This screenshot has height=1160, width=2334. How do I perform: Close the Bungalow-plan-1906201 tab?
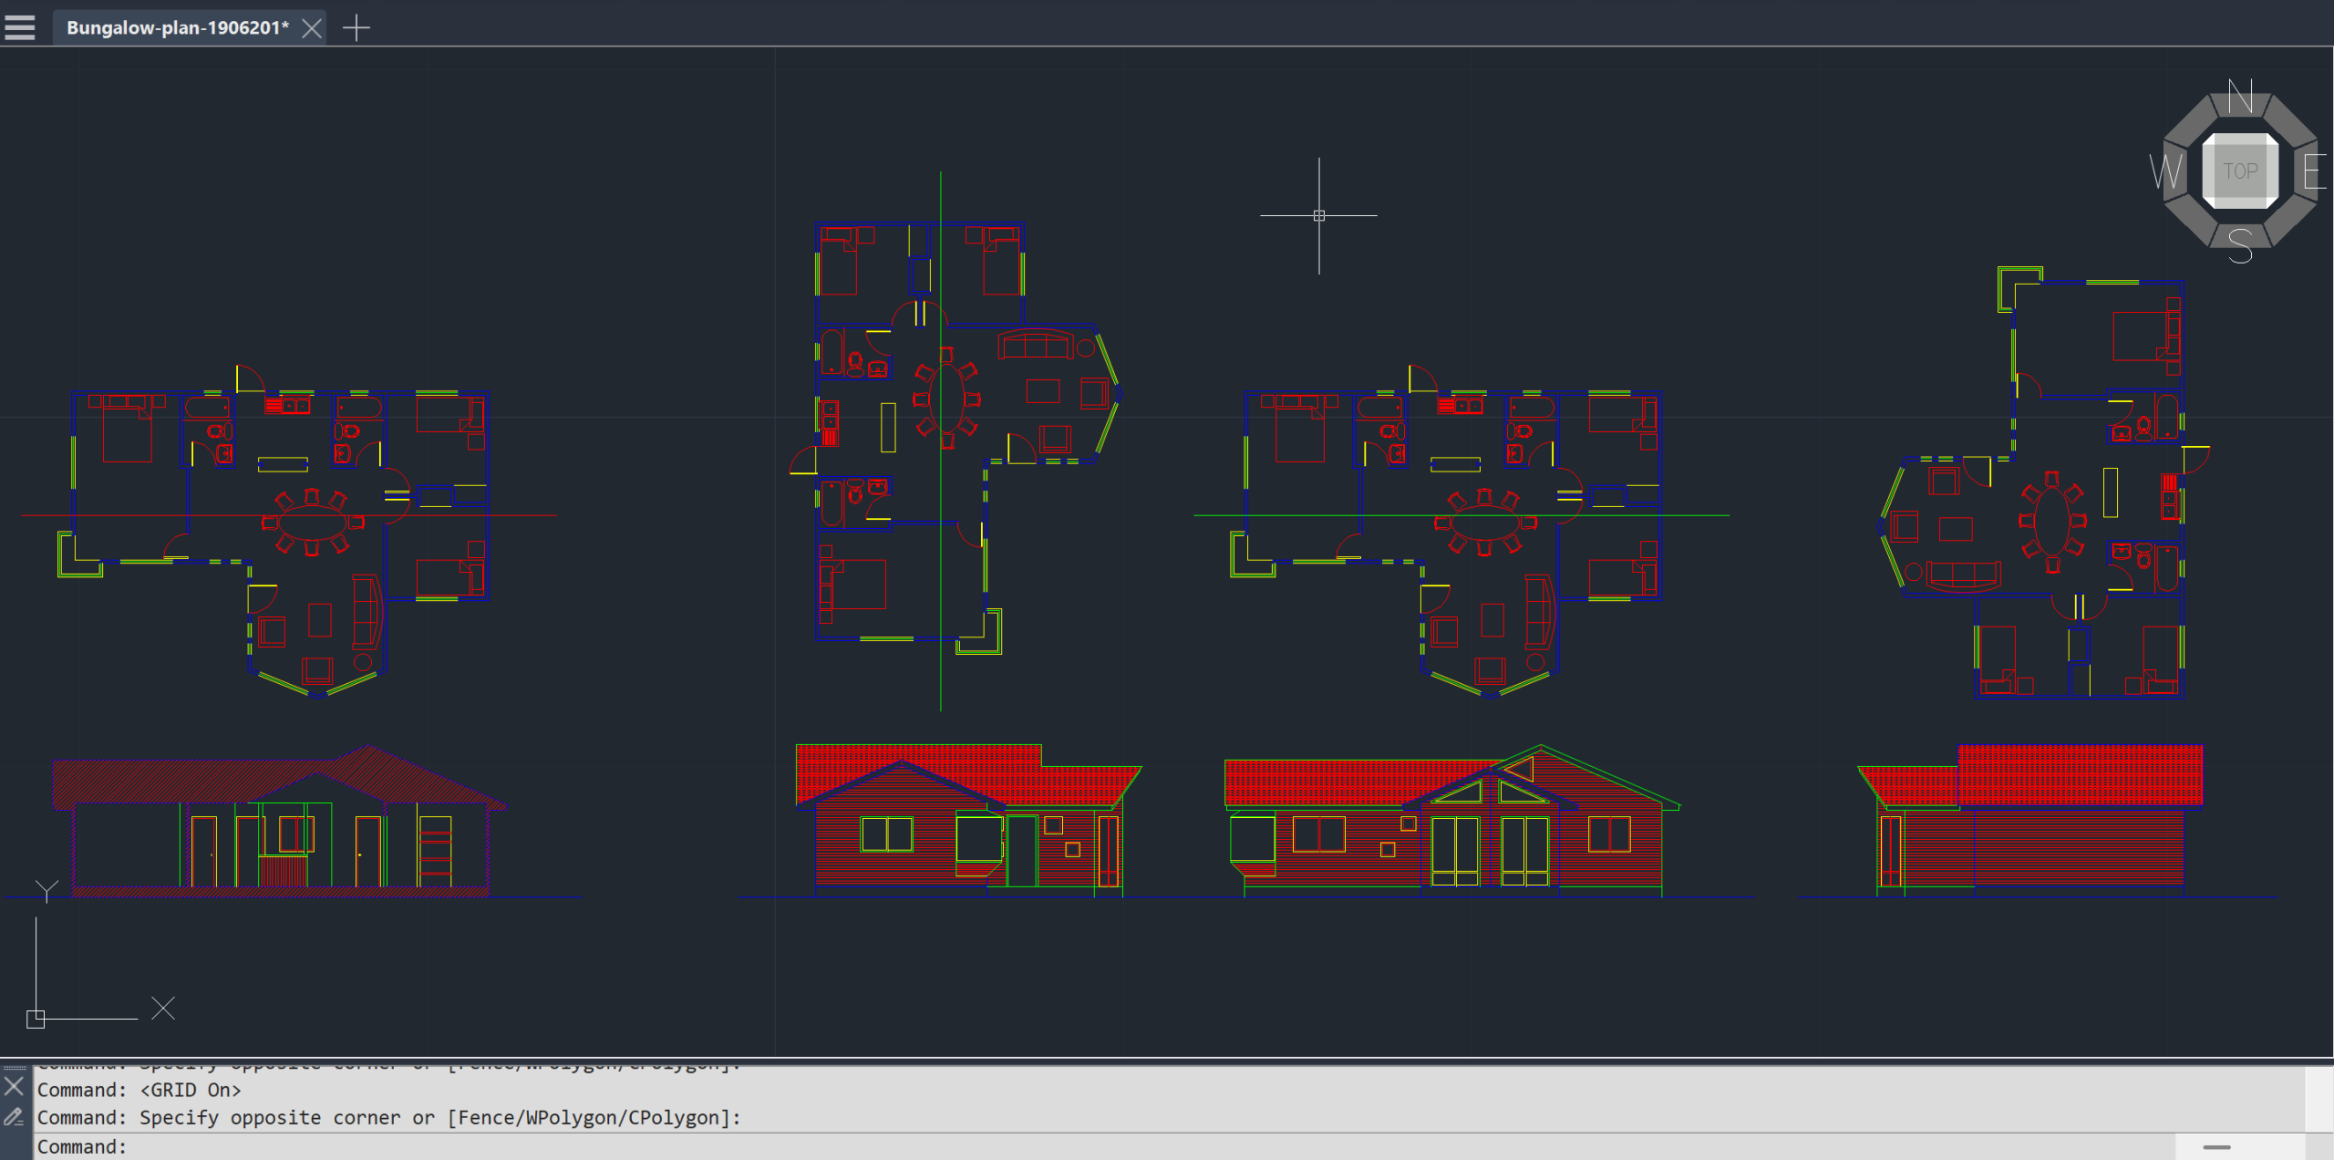(312, 28)
